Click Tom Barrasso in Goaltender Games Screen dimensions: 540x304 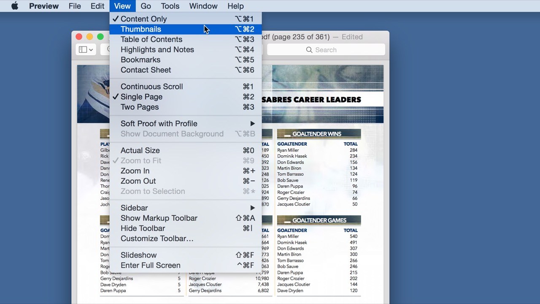pyautogui.click(x=290, y=261)
